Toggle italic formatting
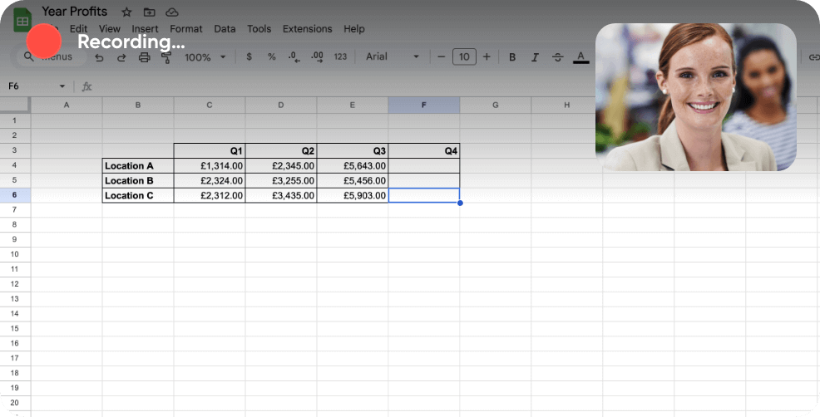The height and width of the screenshot is (417, 820). pyautogui.click(x=535, y=57)
